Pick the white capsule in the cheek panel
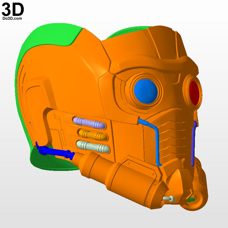The image size is (228, 228). click(x=93, y=147)
